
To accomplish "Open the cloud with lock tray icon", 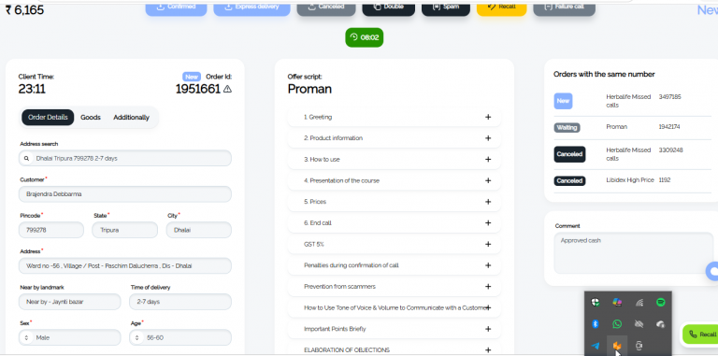I will (660, 324).
